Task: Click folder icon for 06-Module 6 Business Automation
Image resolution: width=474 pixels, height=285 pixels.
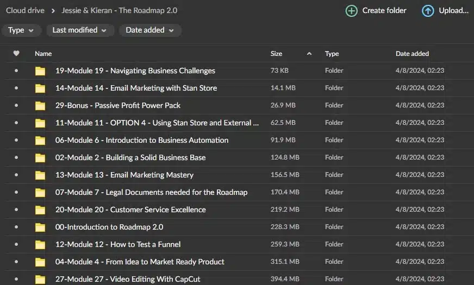Action: tap(40, 141)
